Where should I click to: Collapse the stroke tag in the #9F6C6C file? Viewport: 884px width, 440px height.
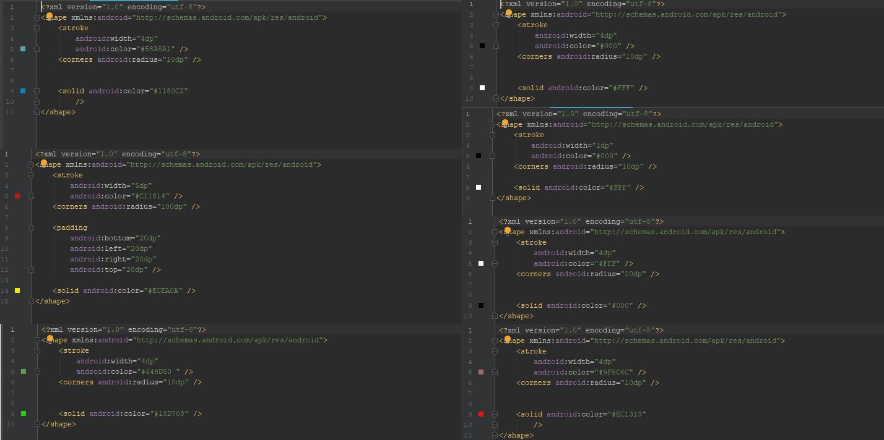click(x=495, y=351)
